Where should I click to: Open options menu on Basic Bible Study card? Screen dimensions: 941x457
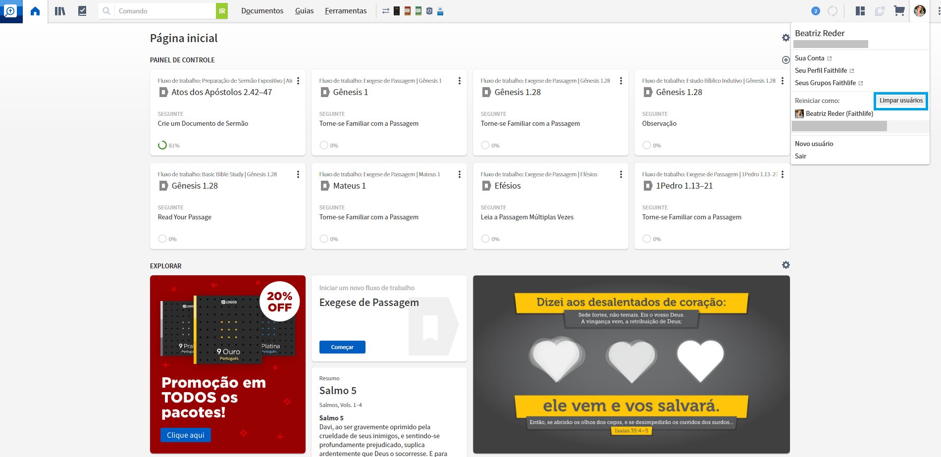tap(298, 174)
